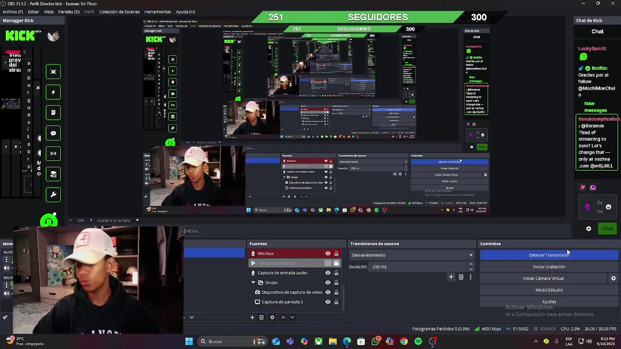Image resolution: width=621 pixels, height=349 pixels.
Task: Open Google Chrome from the taskbar
Action: 404,341
